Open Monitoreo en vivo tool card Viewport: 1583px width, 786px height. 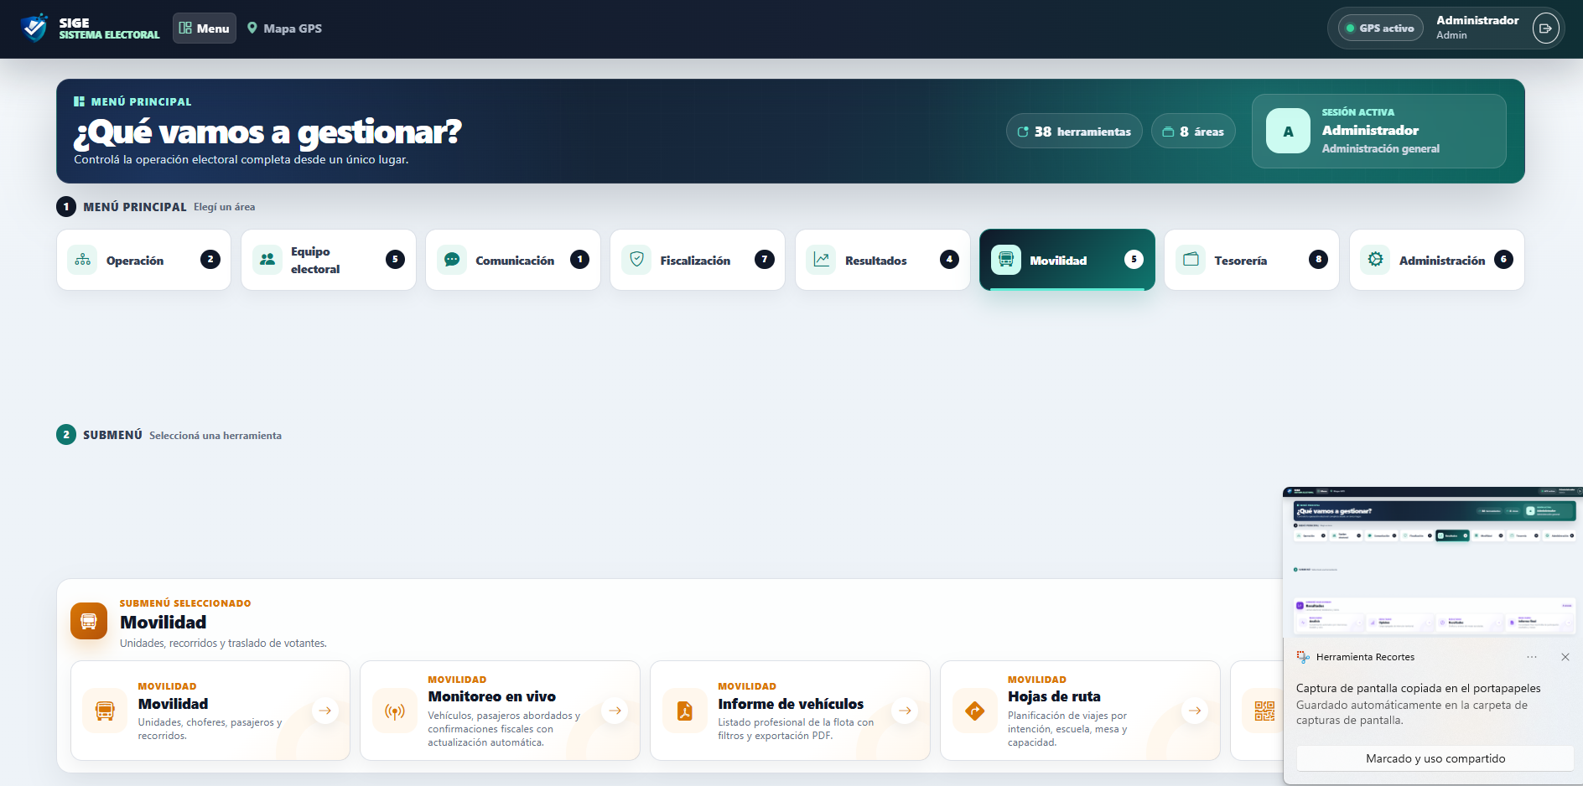click(500, 711)
